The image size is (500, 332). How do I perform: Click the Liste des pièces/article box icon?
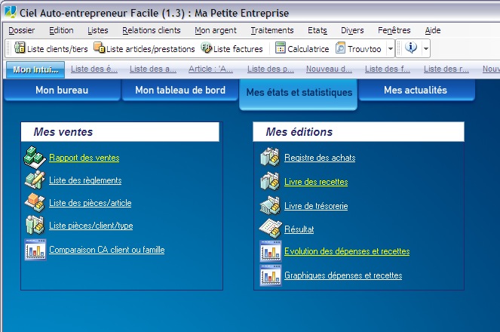35,202
